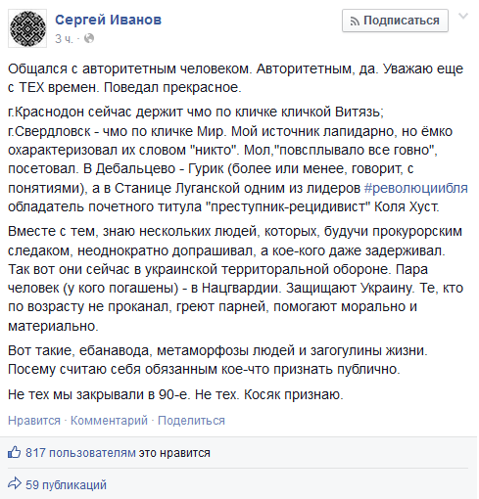Click the last line Не тех мы закрывали
Screen dimensions: 479x499
tap(175, 394)
